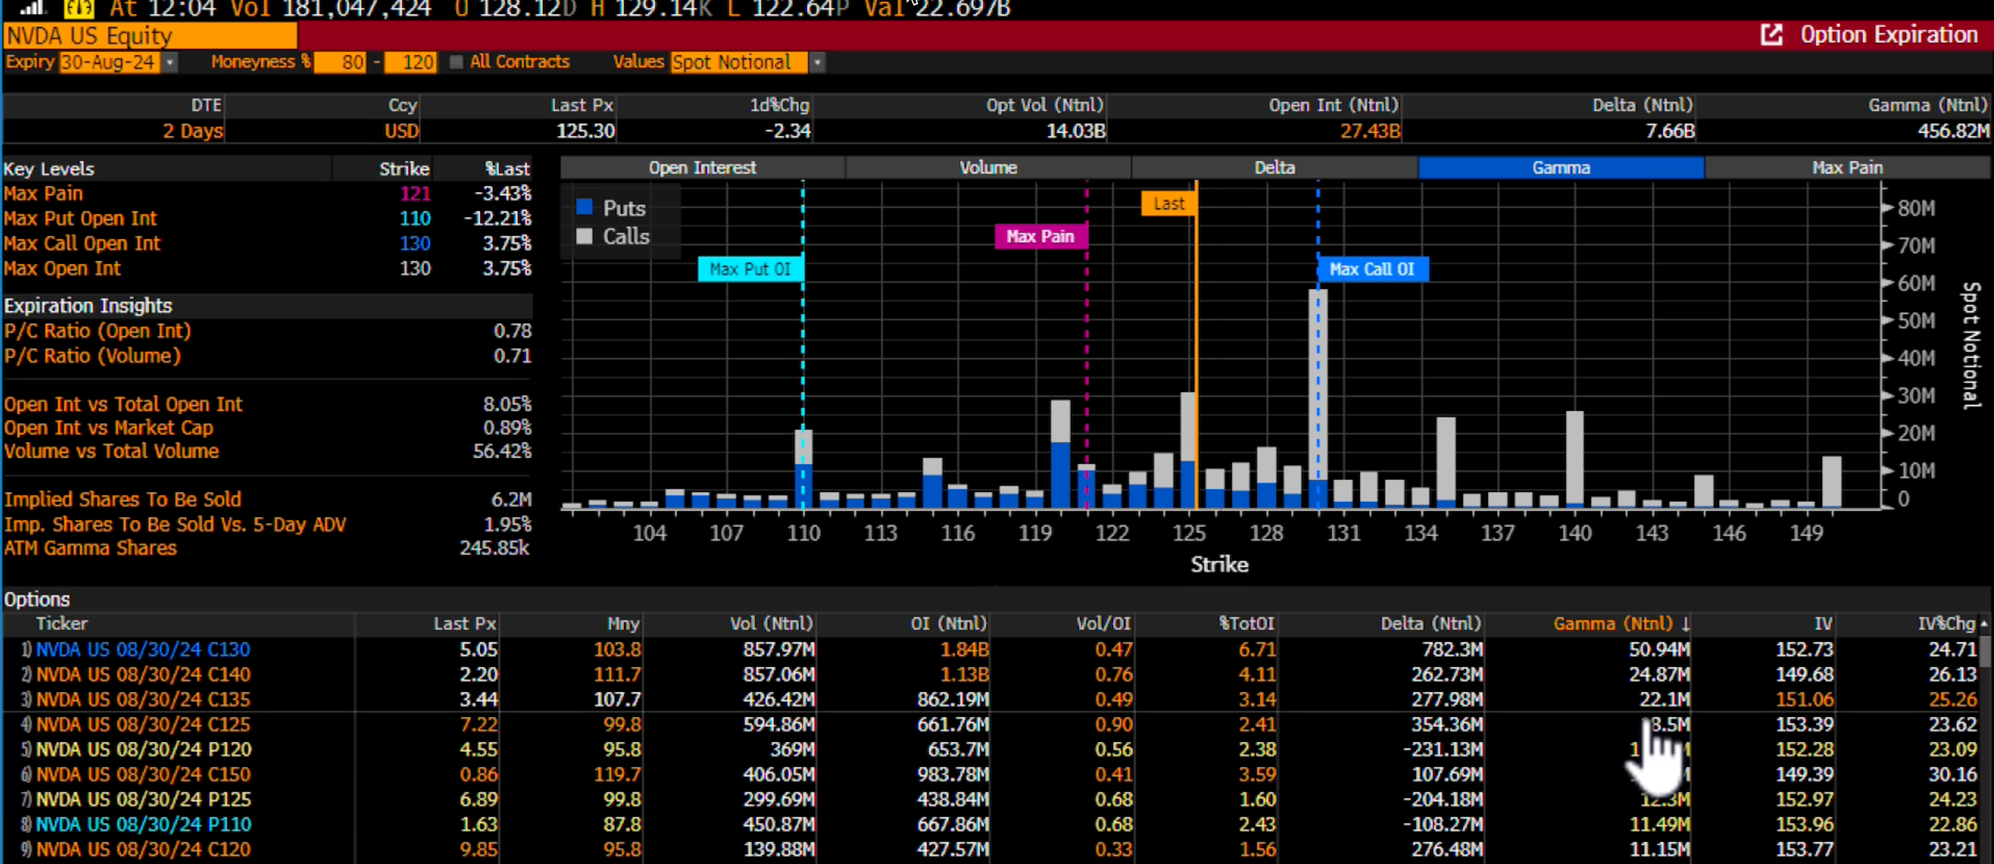Sort by the Delta (Ntnl) column header
The width and height of the screenshot is (1994, 864).
[x=1431, y=623]
